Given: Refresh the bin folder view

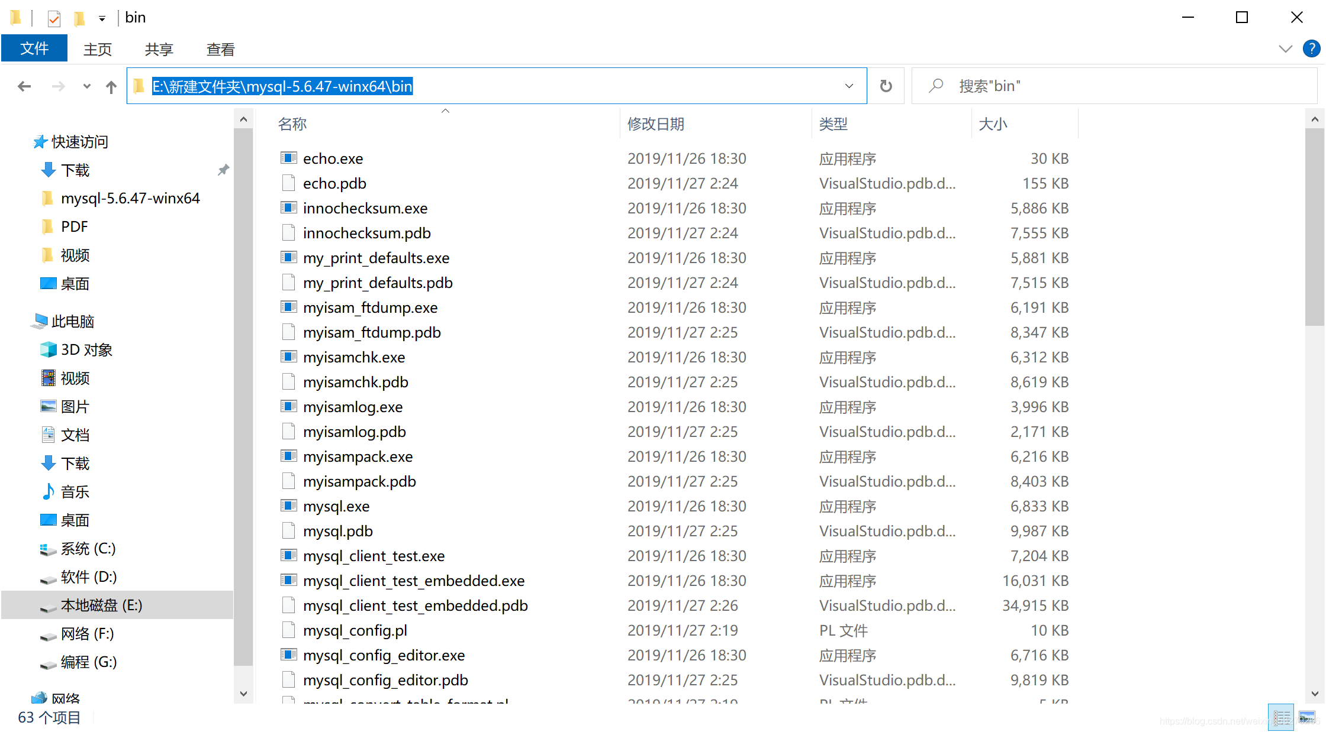Looking at the screenshot, I should pos(886,86).
